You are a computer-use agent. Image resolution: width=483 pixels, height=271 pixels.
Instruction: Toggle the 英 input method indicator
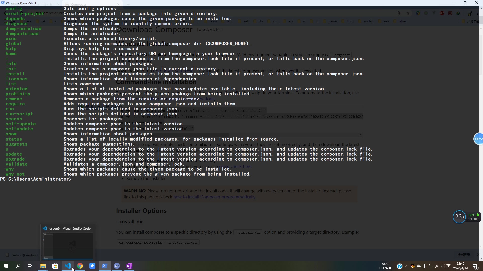tap(448, 266)
